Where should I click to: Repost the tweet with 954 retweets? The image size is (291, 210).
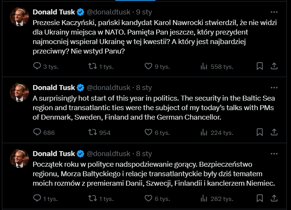pos(92,133)
